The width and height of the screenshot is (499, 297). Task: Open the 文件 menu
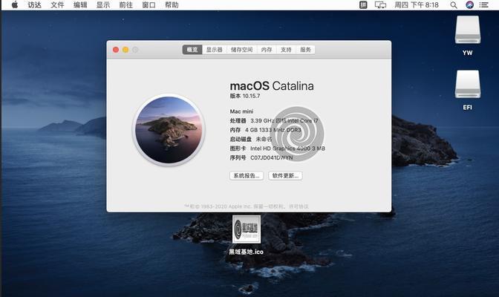coord(57,5)
